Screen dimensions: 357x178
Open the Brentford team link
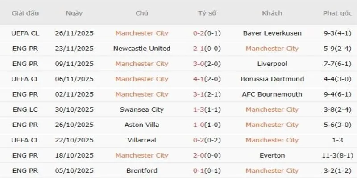[x=142, y=170]
